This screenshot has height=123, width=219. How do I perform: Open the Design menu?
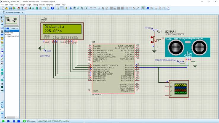coord(22,5)
